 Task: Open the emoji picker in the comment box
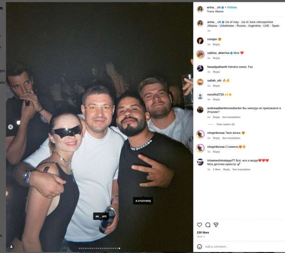point(199,247)
